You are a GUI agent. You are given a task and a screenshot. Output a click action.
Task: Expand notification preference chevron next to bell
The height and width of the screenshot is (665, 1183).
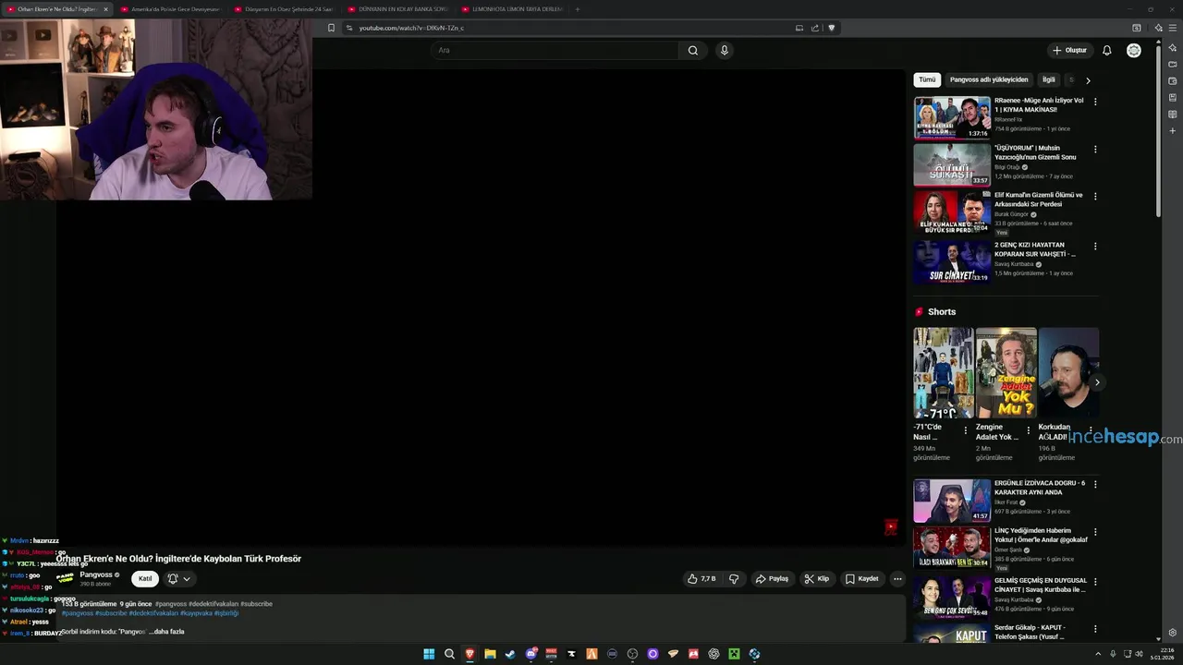(x=187, y=579)
